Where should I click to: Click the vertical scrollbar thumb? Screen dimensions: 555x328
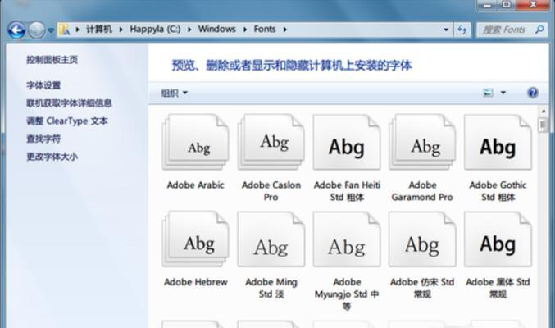click(543, 125)
